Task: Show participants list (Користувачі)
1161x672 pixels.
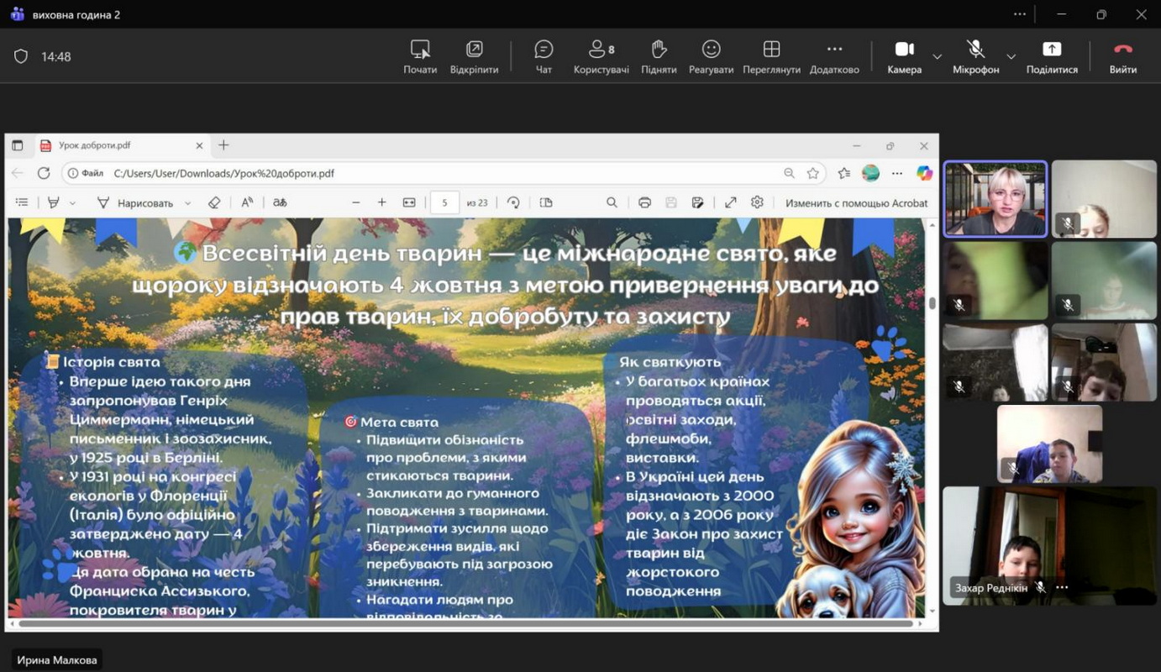Action: [x=601, y=56]
